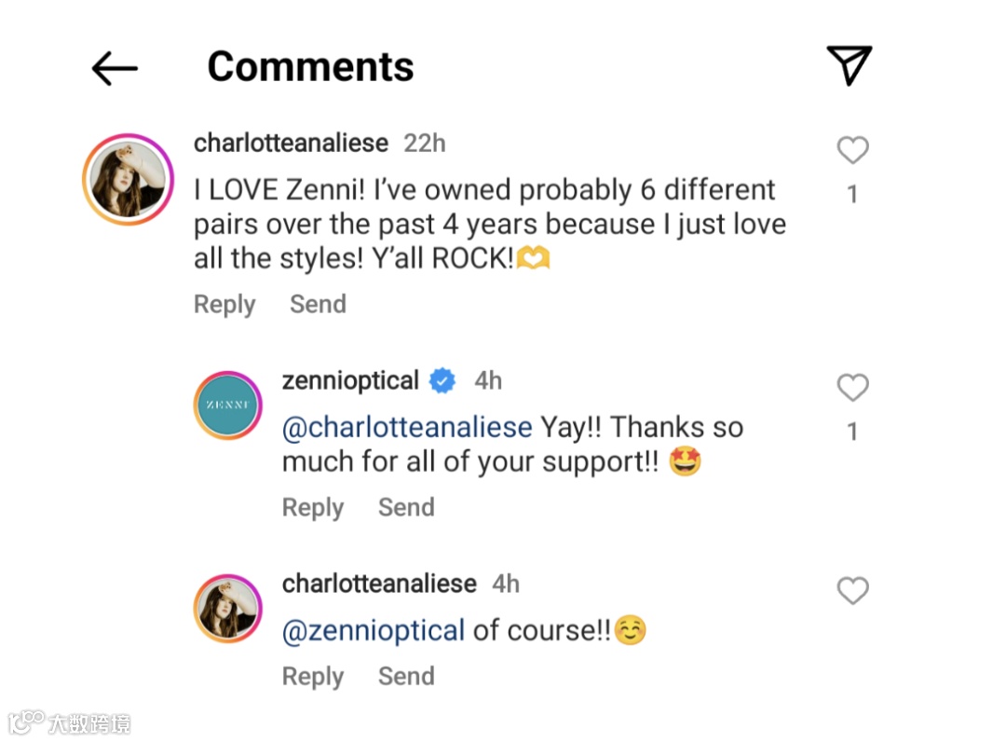1006x742 pixels.
Task: Send the 'of course!!' comment
Action: (406, 677)
